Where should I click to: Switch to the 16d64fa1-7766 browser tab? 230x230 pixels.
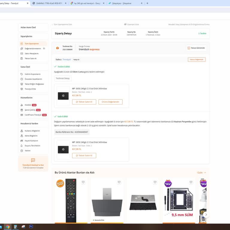pyautogui.click(x=49, y=3)
